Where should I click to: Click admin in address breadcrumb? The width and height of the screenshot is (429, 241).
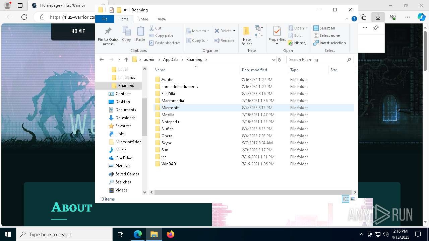coord(150,60)
